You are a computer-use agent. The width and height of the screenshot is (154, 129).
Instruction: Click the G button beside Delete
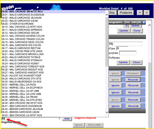126,26
